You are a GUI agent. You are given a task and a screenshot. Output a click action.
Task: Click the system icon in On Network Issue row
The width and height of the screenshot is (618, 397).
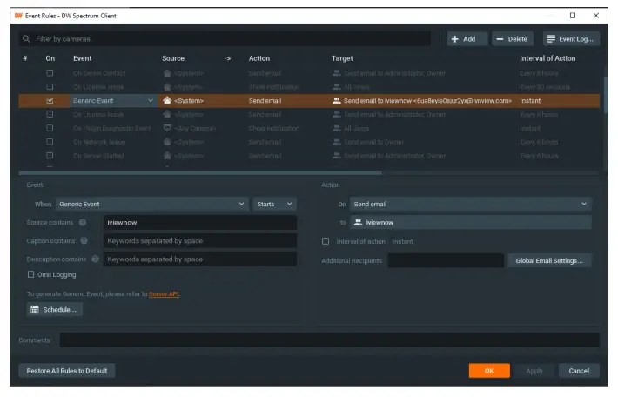point(167,142)
